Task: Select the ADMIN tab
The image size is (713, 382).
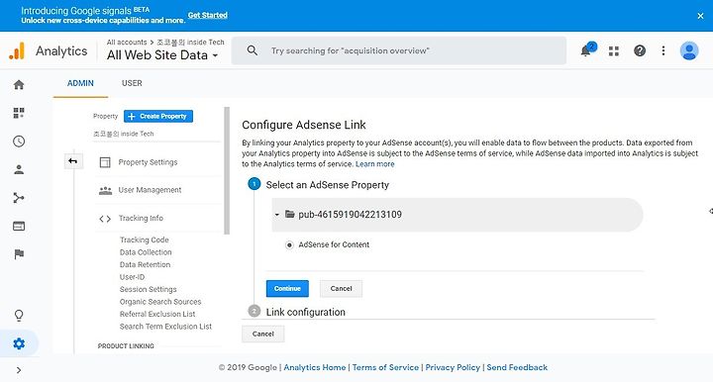Action: tap(80, 83)
